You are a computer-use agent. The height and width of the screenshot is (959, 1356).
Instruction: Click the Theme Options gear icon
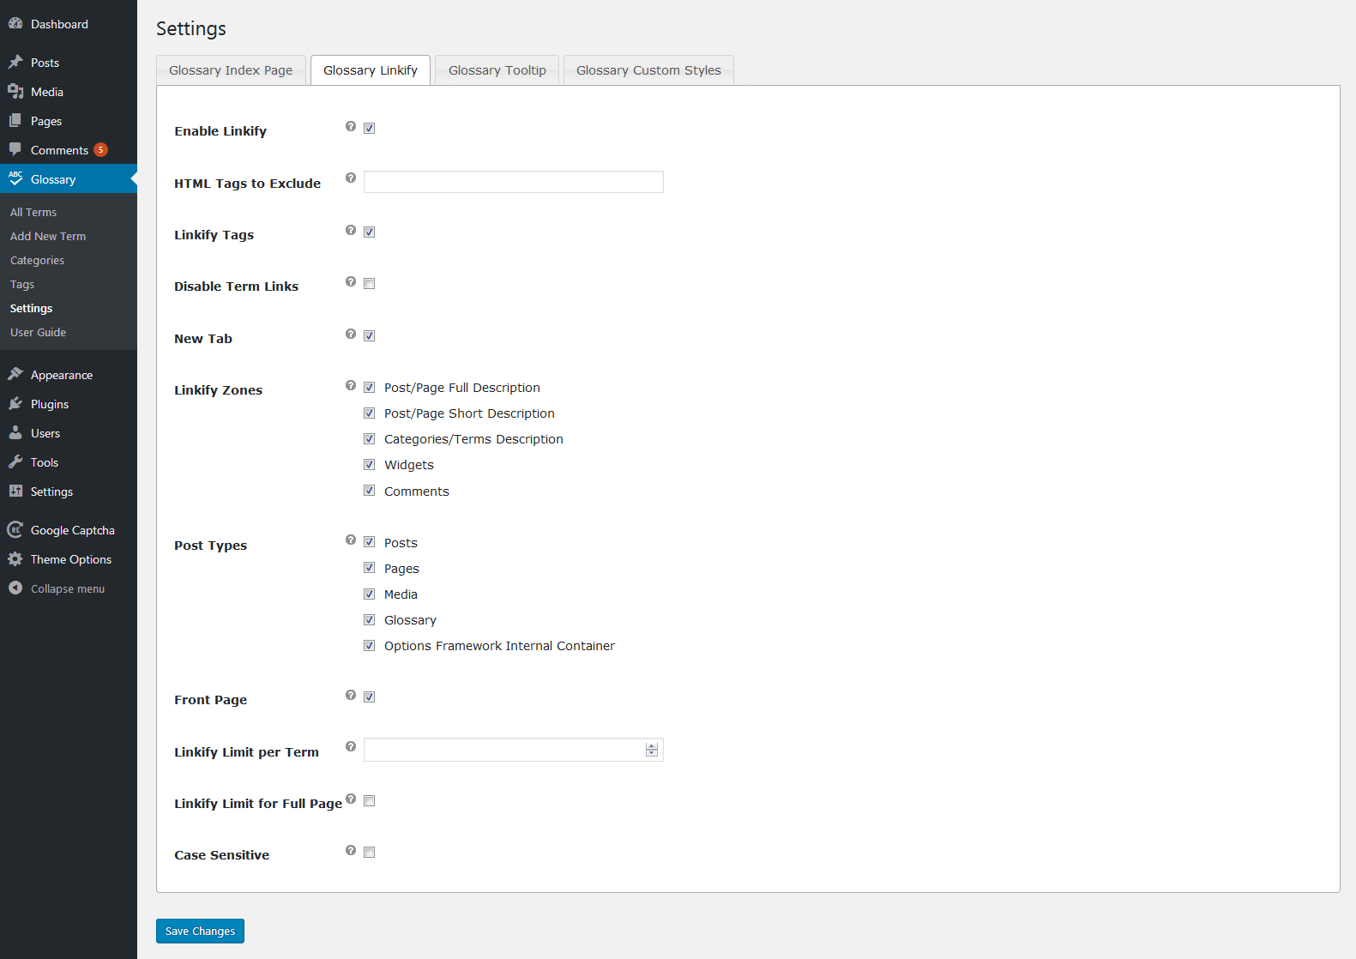click(15, 559)
